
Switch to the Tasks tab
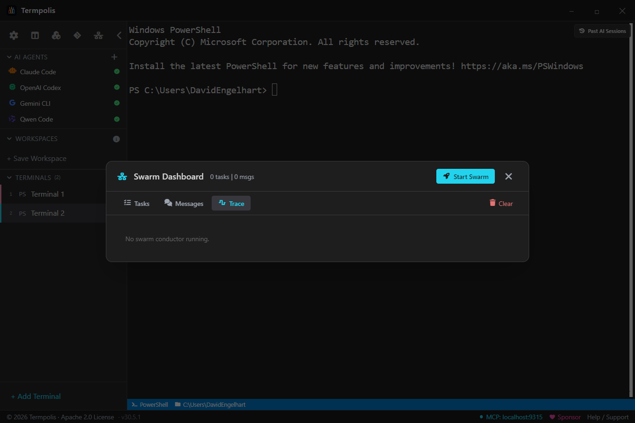136,203
